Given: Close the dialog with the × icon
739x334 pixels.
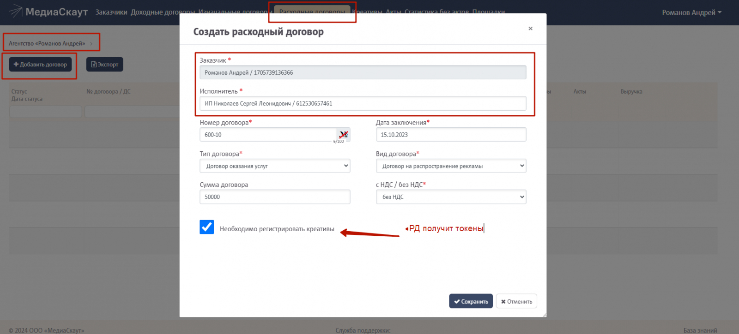Looking at the screenshot, I should 530,29.
